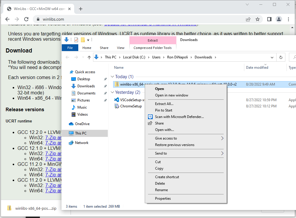This screenshot has height=218, width=296.
Task: Open the OneDrive item in the navigation pane
Action: (x=82, y=124)
